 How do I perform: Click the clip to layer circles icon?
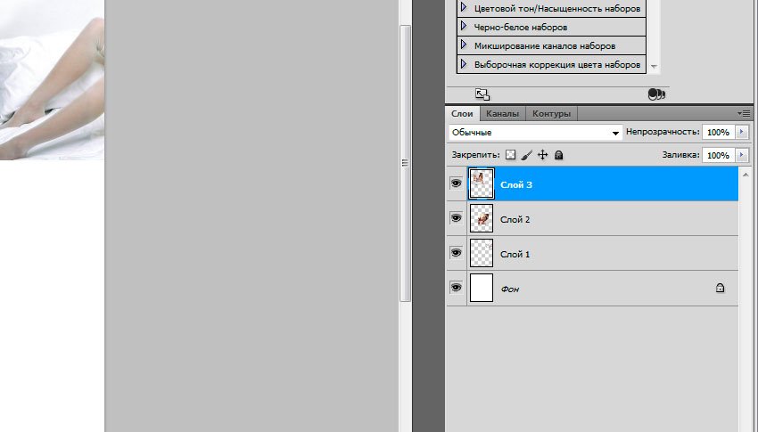[x=657, y=94]
